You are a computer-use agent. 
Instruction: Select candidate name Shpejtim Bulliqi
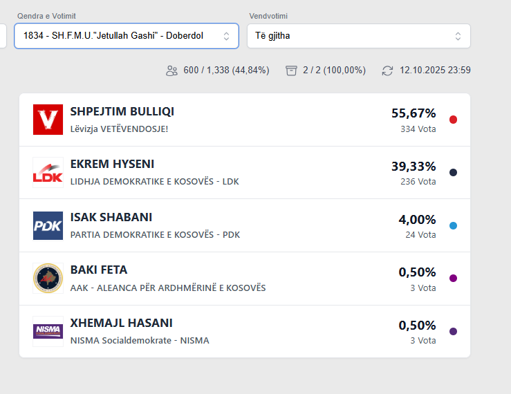[x=122, y=111]
